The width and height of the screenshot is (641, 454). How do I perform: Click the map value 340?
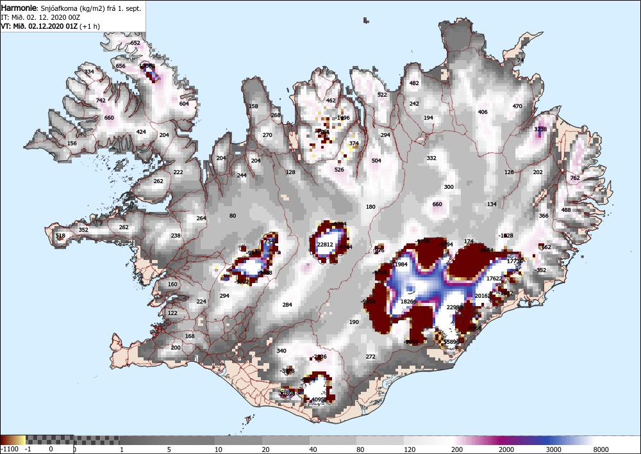(281, 351)
